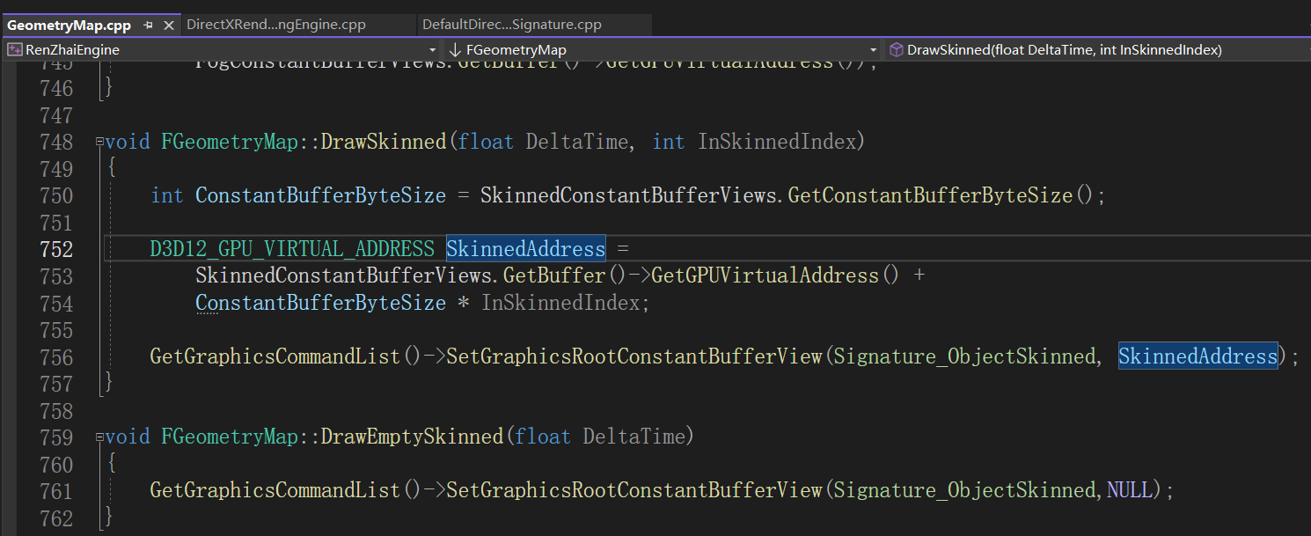Viewport: 1311px width, 536px height.
Task: Click line number 747 in the margin
Action: click(x=57, y=115)
